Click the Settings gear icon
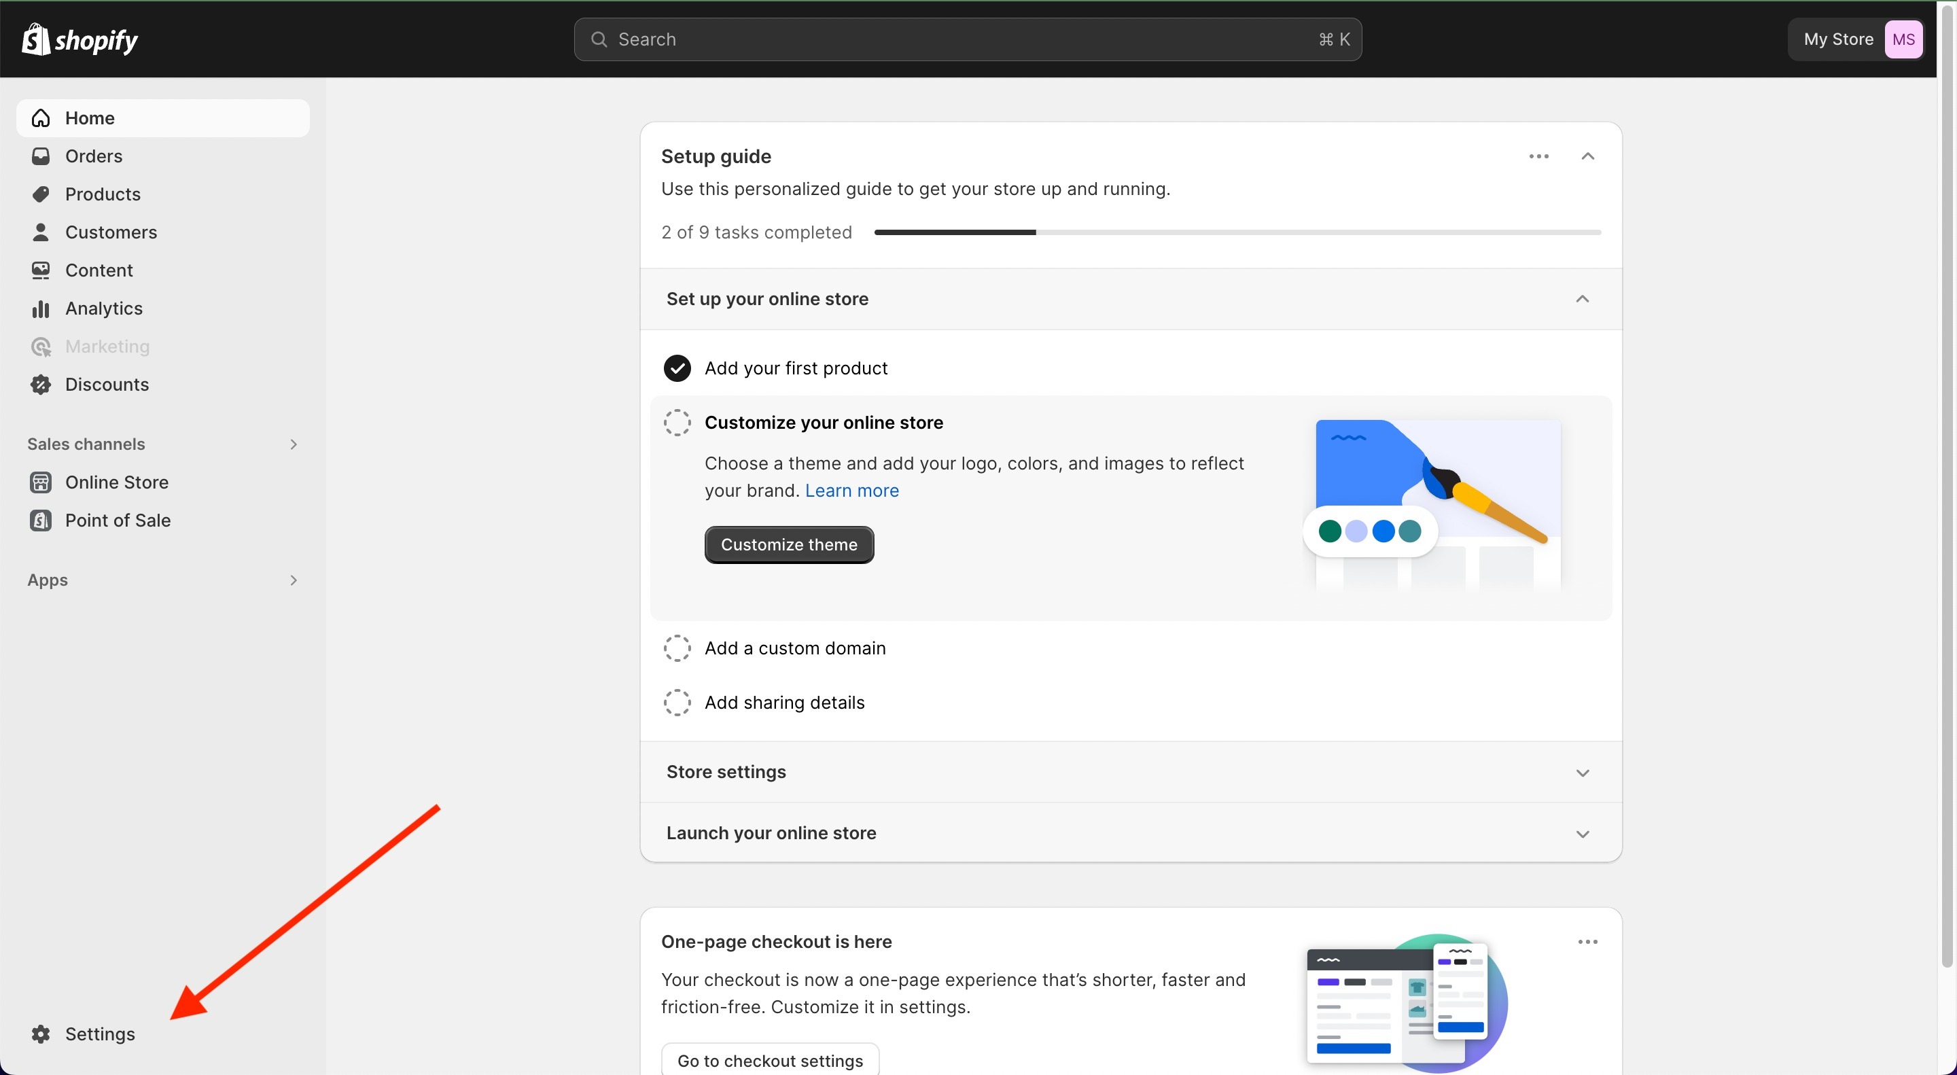1957x1075 pixels. pos(41,1034)
